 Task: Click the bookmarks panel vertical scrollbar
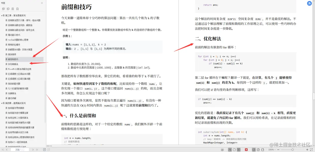pos(45,101)
